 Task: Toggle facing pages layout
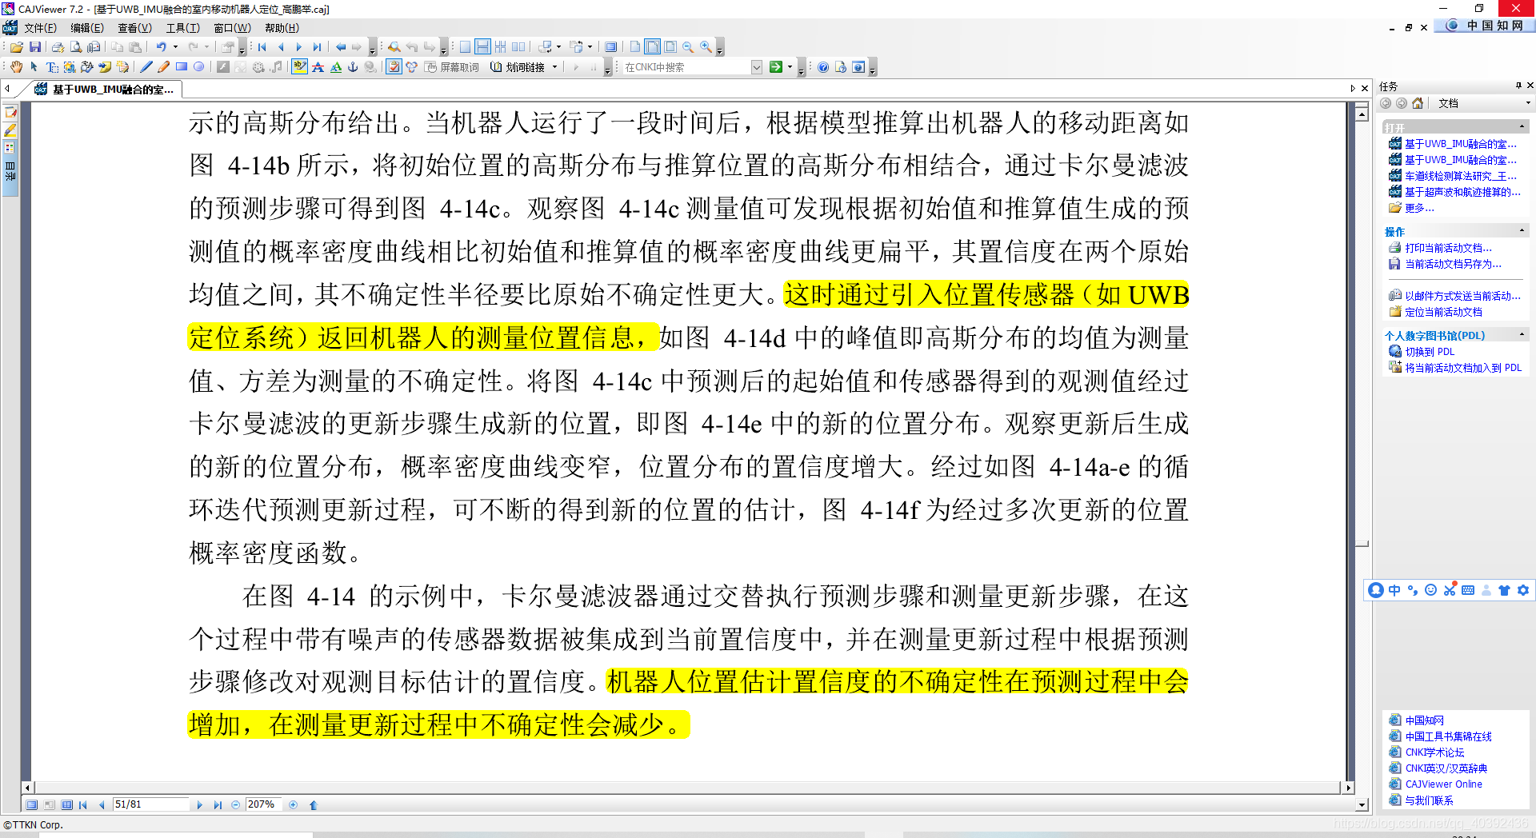pos(518,47)
